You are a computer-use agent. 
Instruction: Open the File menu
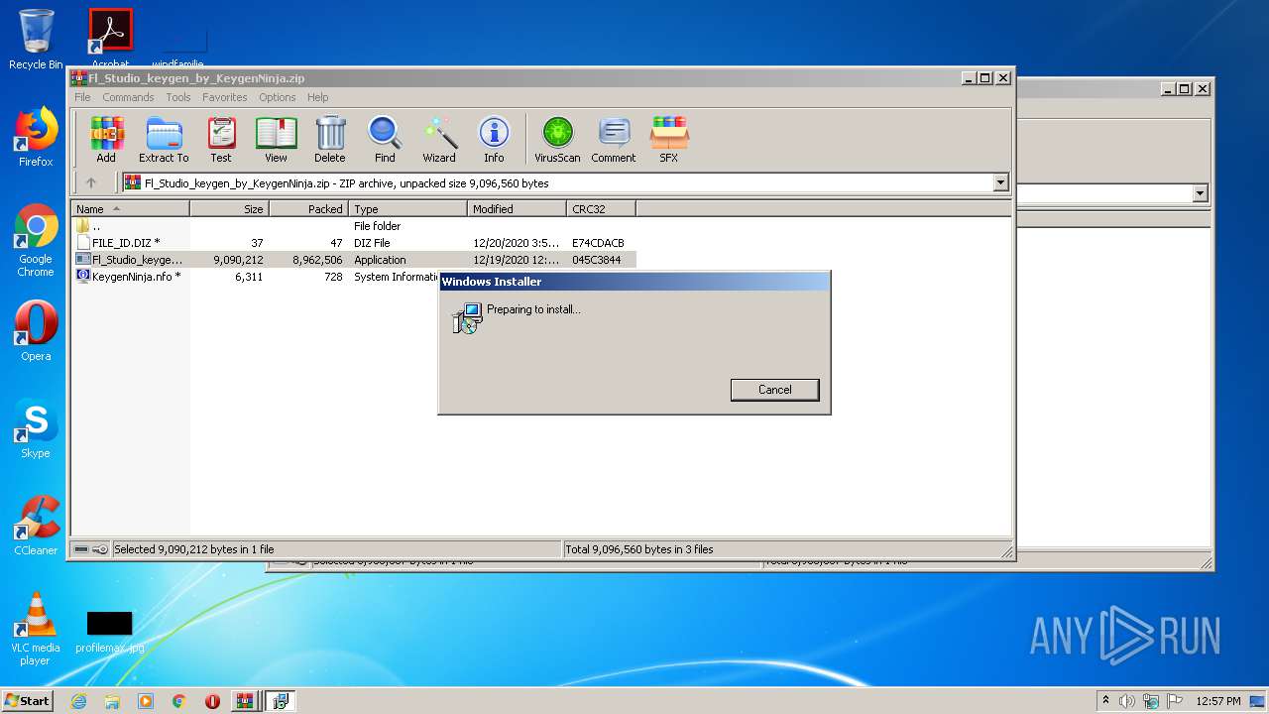(x=82, y=97)
